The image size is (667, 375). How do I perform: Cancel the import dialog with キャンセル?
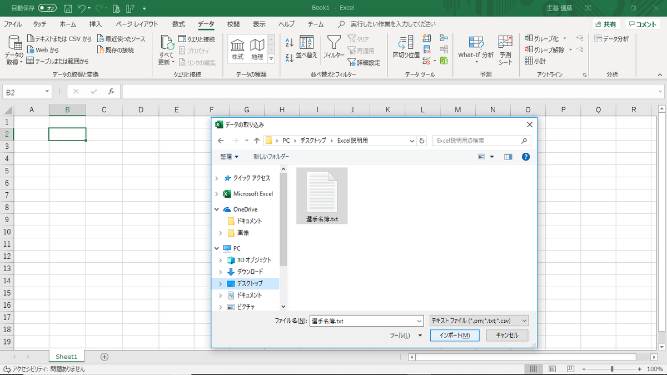tap(506, 335)
